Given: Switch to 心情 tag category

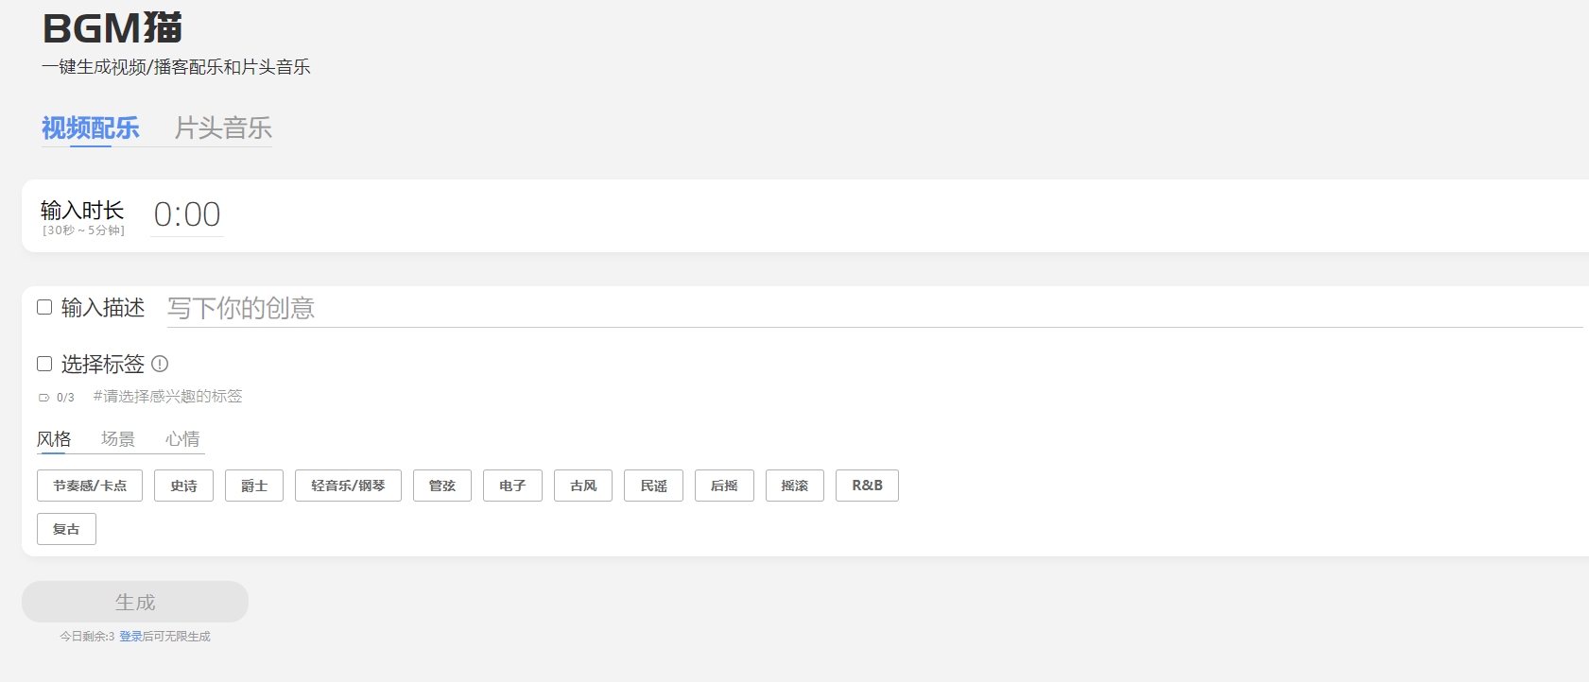Looking at the screenshot, I should pyautogui.click(x=182, y=439).
